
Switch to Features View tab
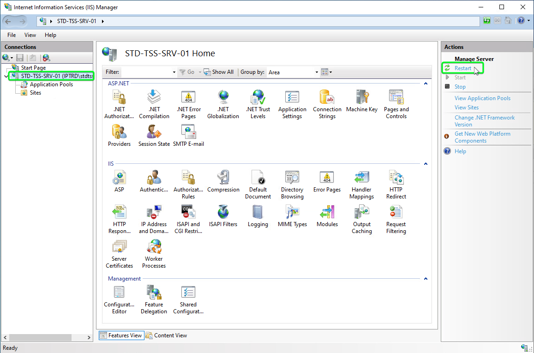click(x=121, y=335)
